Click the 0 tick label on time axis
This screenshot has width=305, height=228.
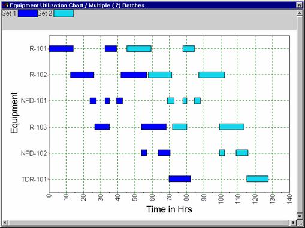[49, 196]
